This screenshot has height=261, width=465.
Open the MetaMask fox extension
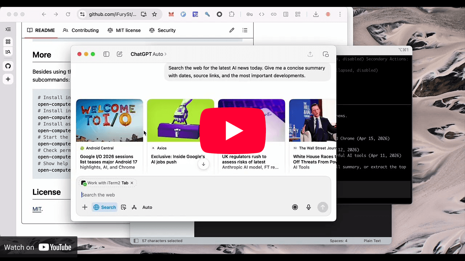pos(171,14)
